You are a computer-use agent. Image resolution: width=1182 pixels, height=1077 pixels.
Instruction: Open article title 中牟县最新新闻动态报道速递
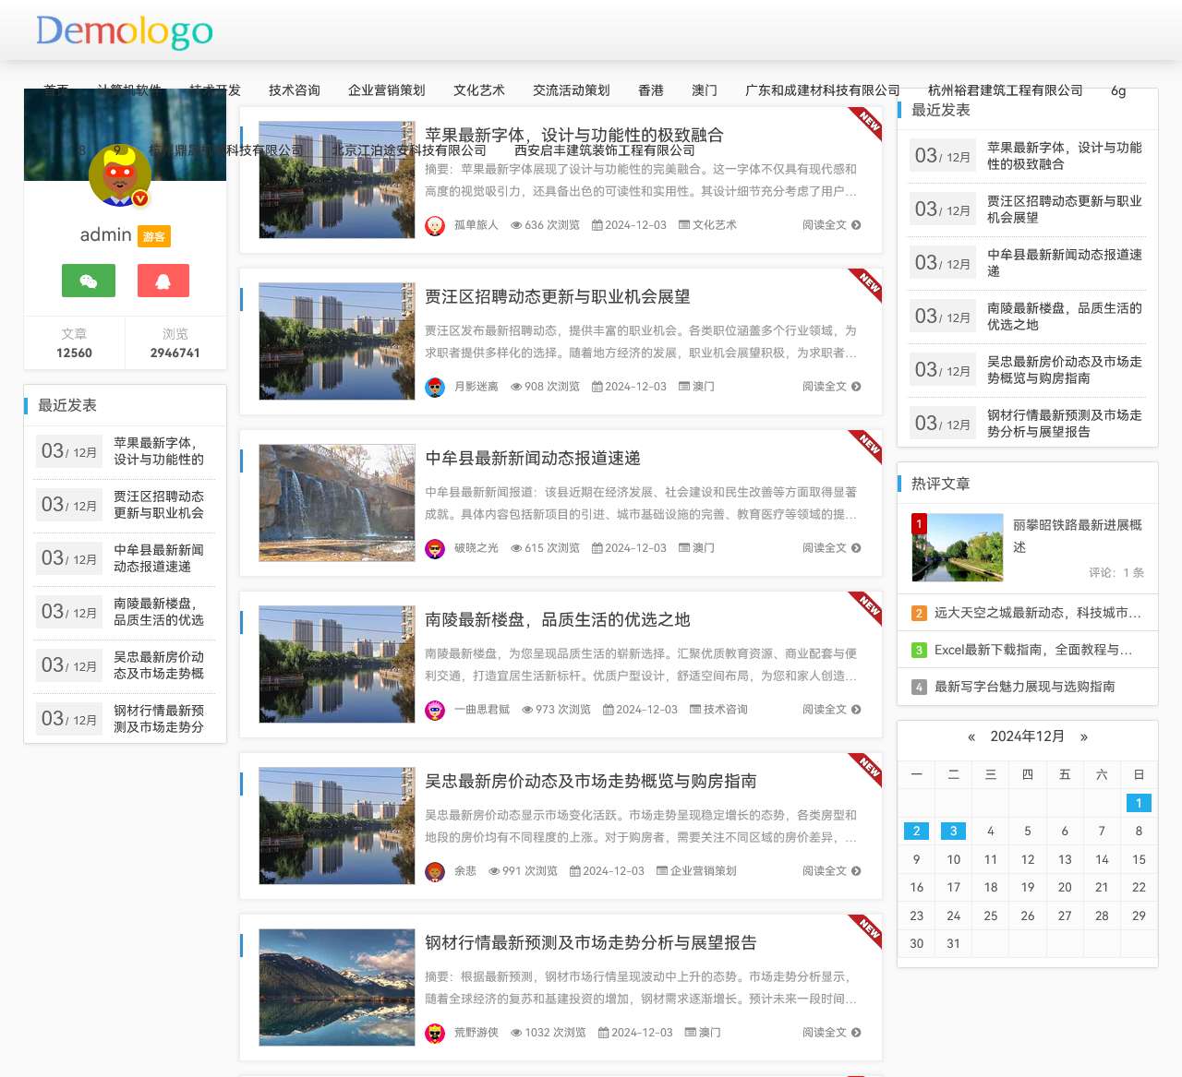point(532,459)
